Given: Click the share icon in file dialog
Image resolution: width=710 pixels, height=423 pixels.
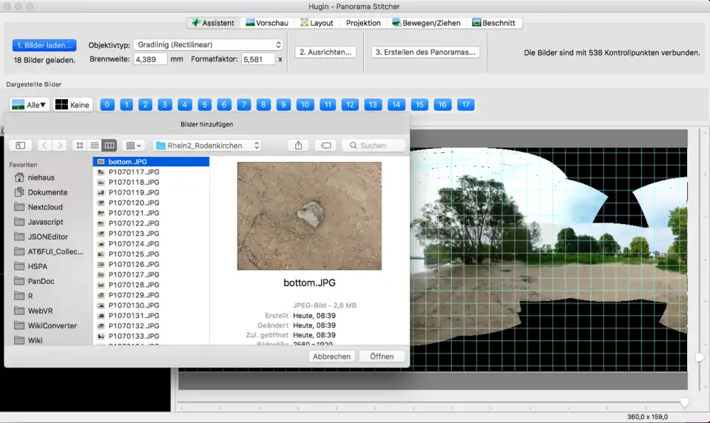Looking at the screenshot, I should (x=298, y=146).
